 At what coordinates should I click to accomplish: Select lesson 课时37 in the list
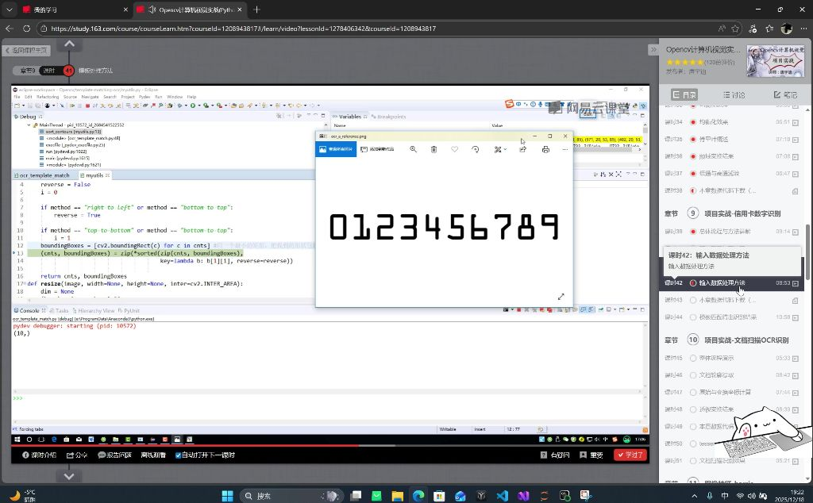coord(732,174)
